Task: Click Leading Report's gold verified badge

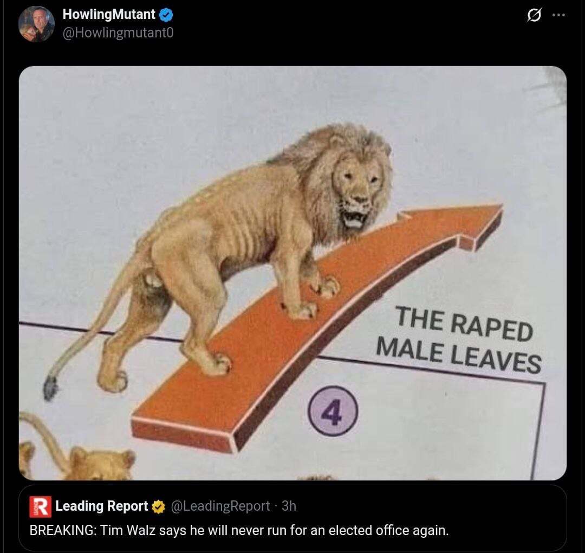Action: (159, 507)
